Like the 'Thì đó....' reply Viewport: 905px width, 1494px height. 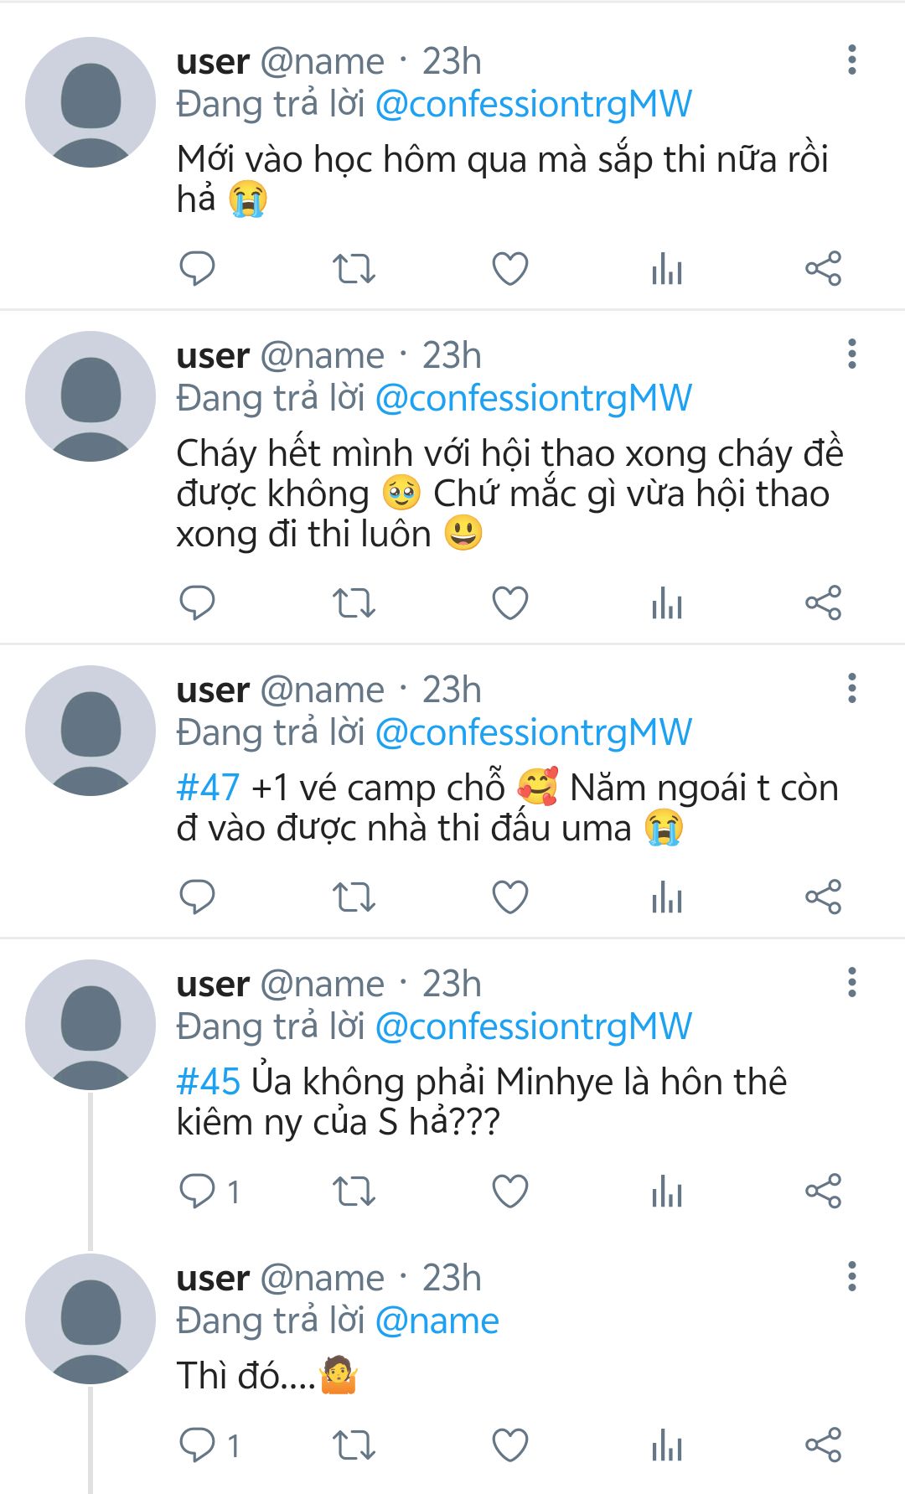tap(509, 1445)
